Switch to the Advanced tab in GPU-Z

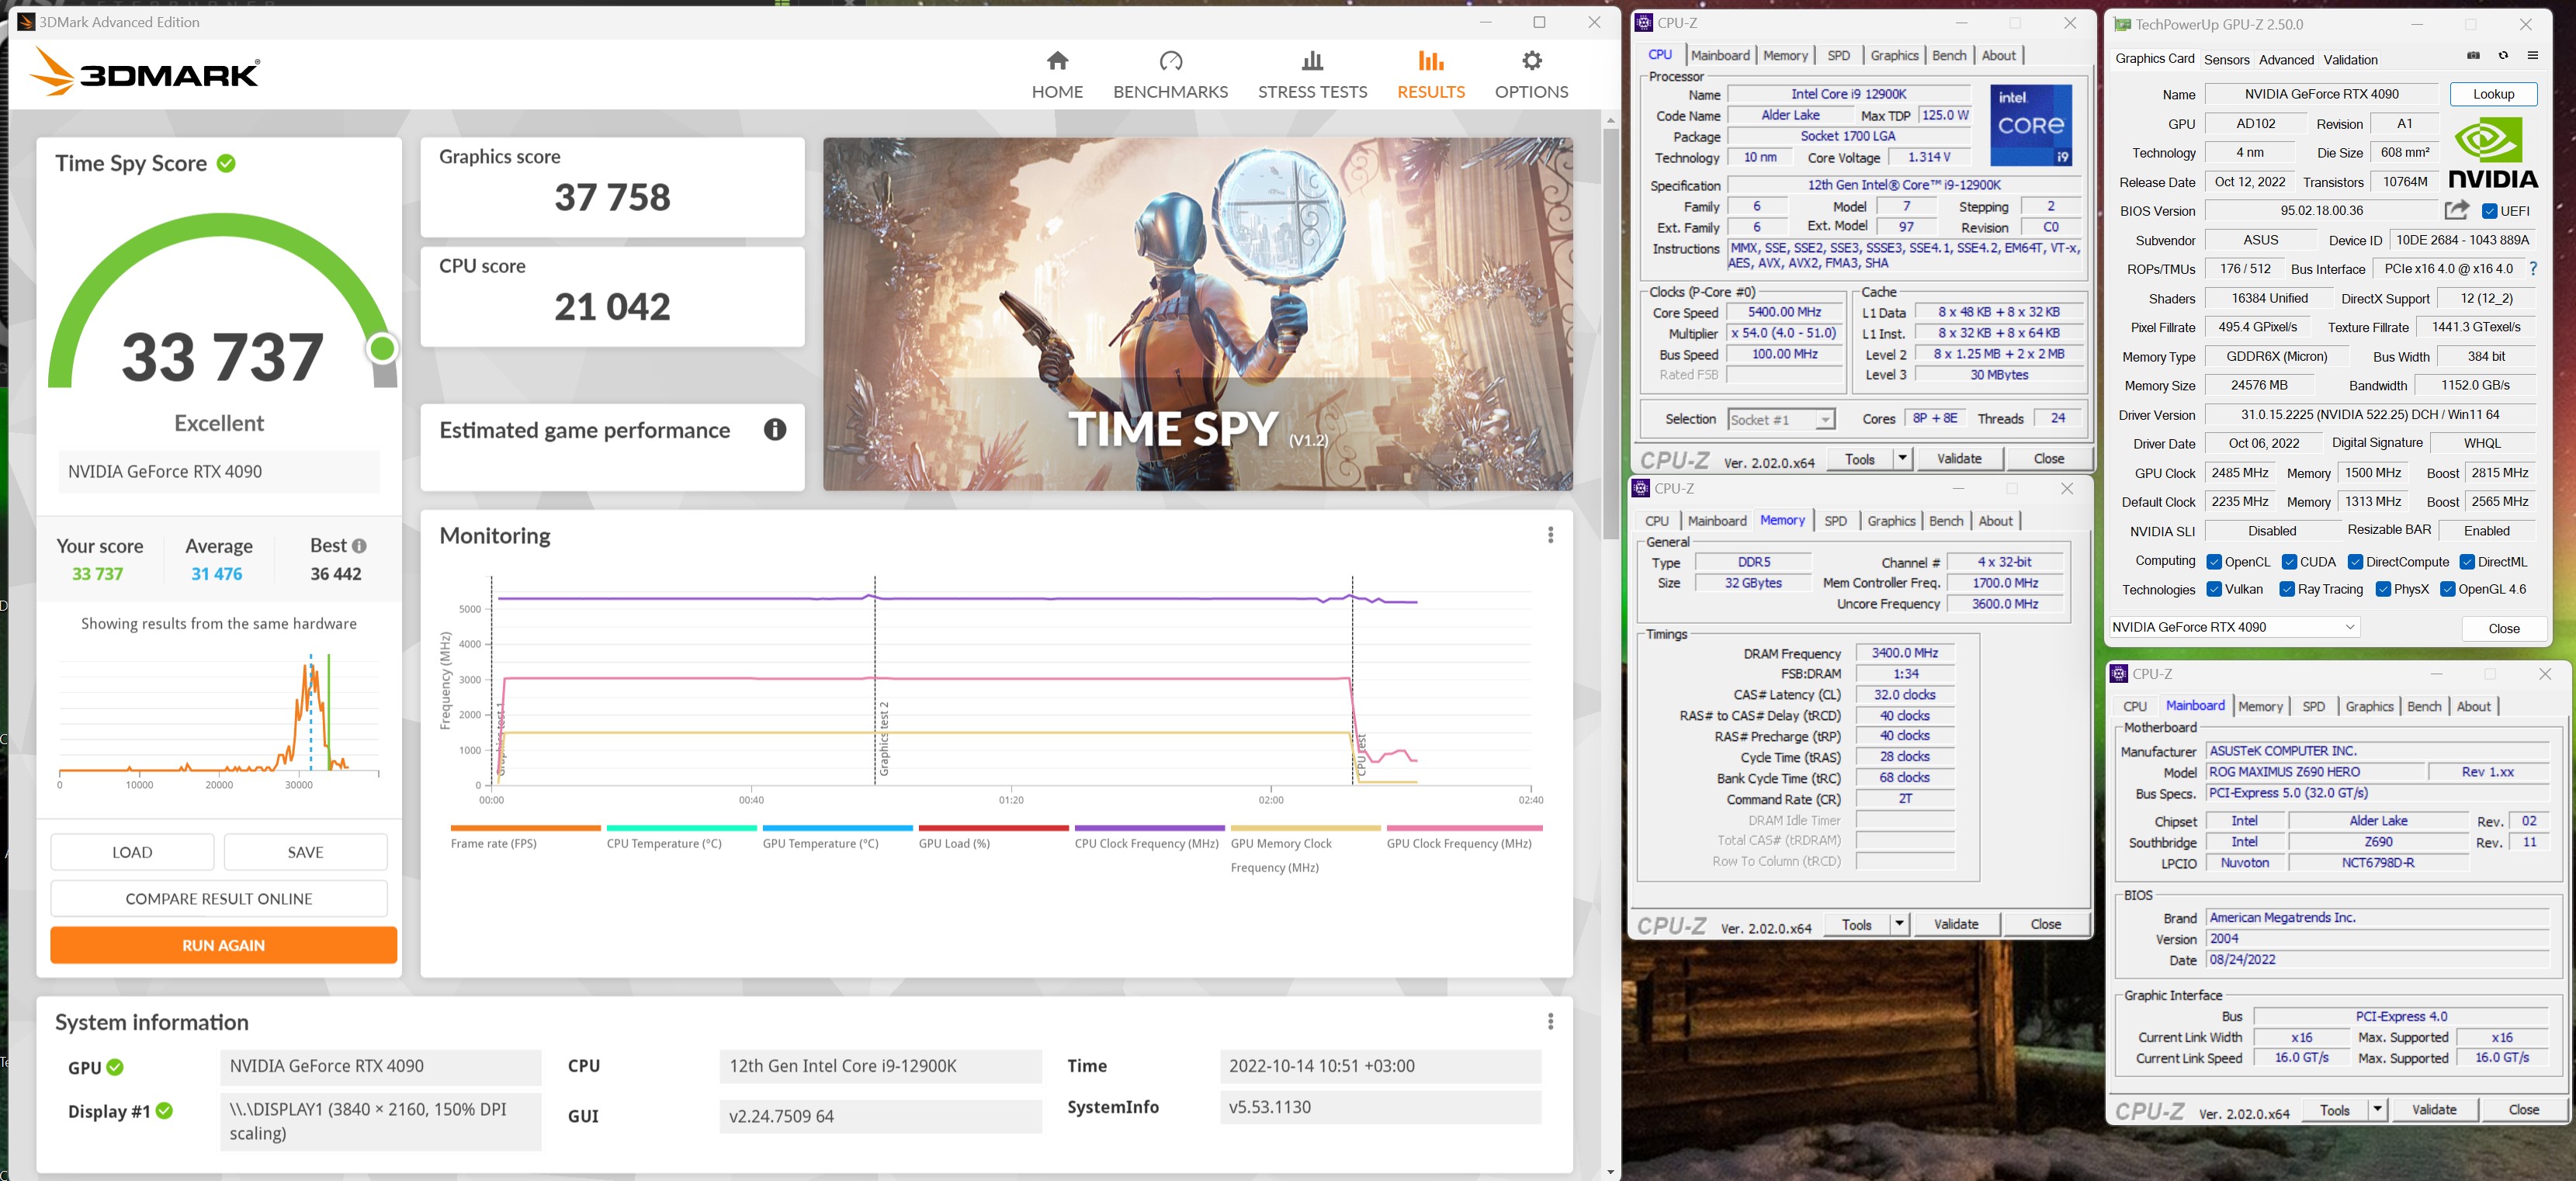[2286, 59]
